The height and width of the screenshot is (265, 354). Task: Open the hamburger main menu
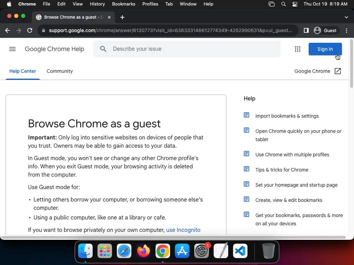coord(12,49)
